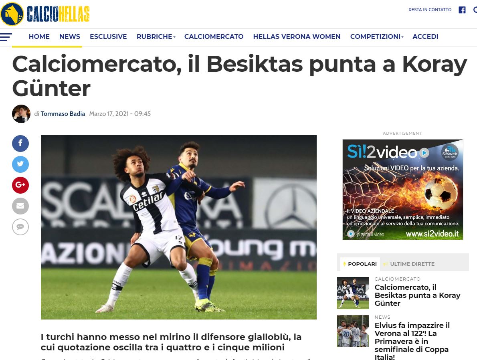Go to Hellas Verona Women section
The width and height of the screenshot is (477, 360).
point(297,36)
